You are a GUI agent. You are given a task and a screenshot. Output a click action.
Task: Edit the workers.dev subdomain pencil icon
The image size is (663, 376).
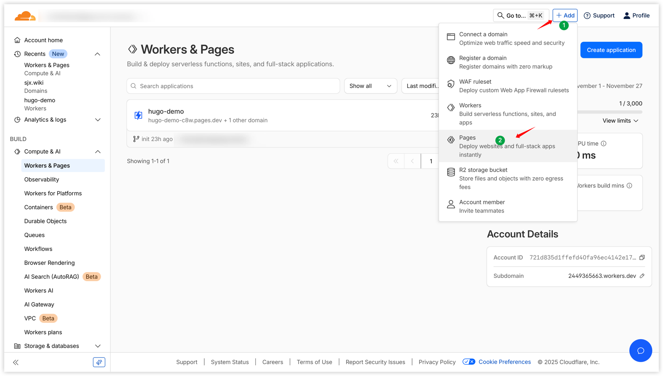click(x=642, y=276)
